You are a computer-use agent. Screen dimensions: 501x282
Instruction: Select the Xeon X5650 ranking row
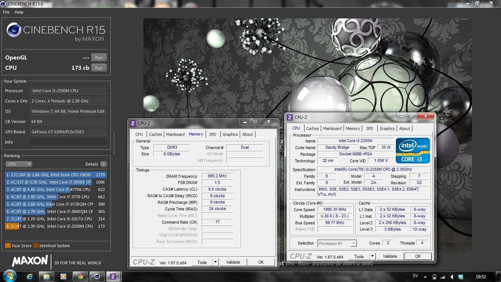click(56, 175)
